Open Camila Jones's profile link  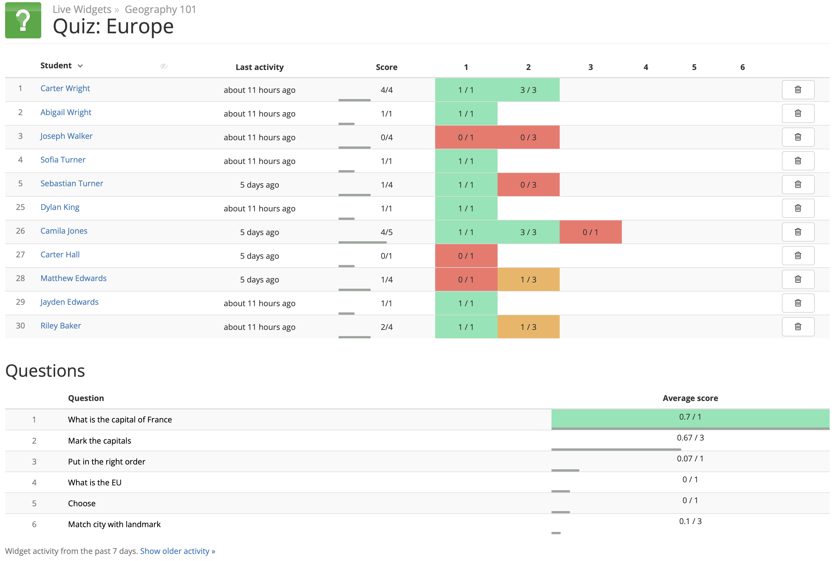(64, 231)
